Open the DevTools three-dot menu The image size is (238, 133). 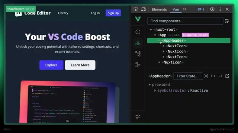(x=220, y=9)
